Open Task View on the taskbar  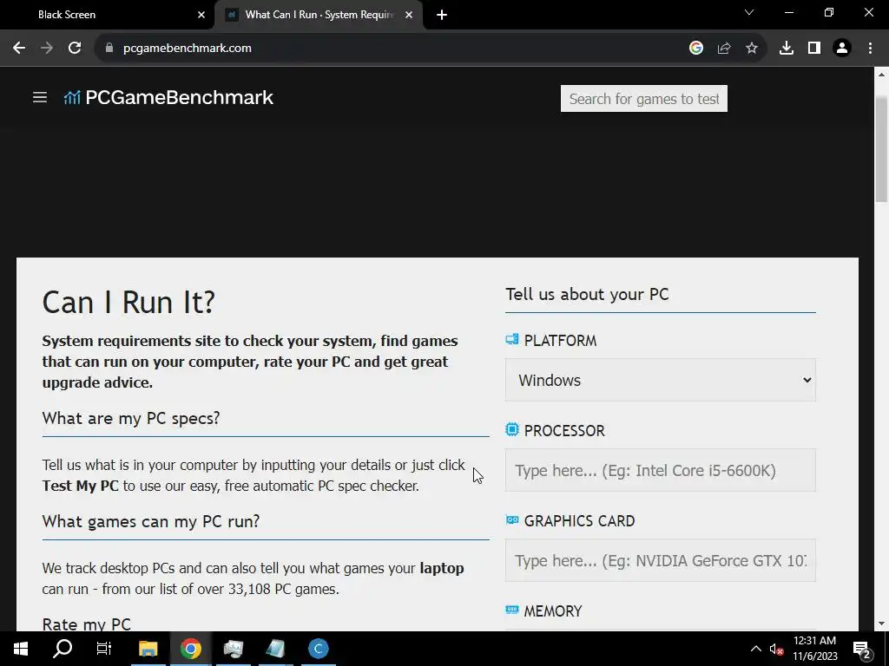click(x=104, y=649)
